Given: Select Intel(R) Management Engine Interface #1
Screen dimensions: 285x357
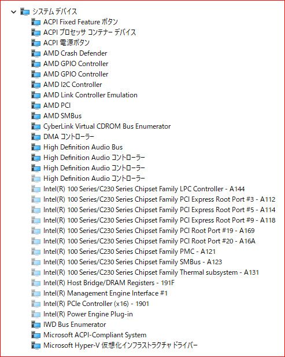Looking at the screenshot, I should point(106,293).
